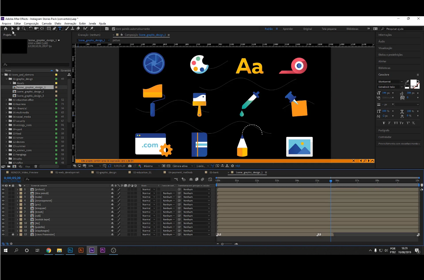The width and height of the screenshot is (424, 280).
Task: Toggle 'Abrir painéis automaticamente' checkbox
Action: pyautogui.click(x=114, y=29)
